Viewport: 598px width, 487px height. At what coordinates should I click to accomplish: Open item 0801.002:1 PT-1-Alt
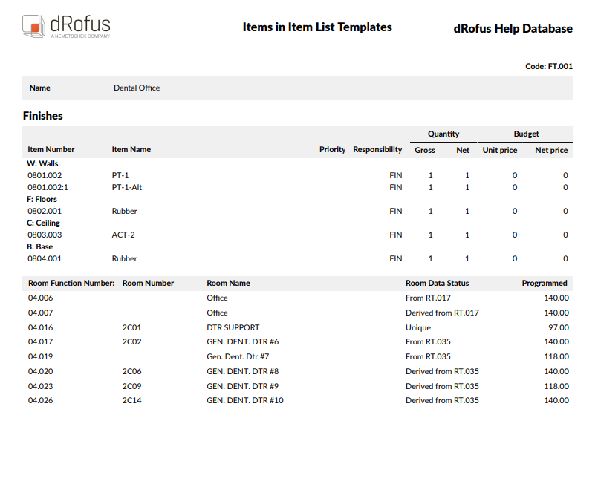click(x=49, y=187)
